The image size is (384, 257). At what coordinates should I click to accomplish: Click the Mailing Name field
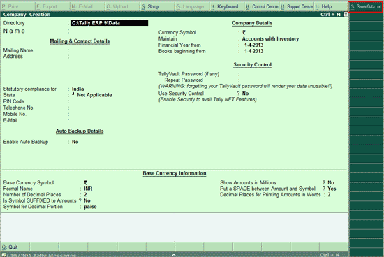(x=109, y=50)
